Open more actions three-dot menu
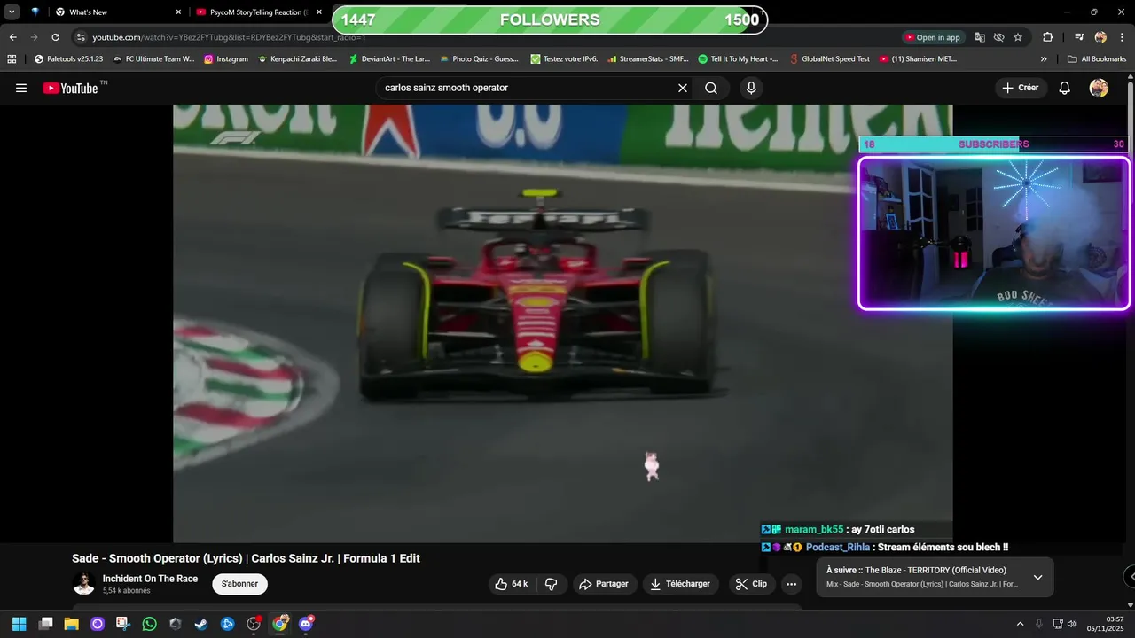Screen dimensions: 1135x638 point(792,584)
